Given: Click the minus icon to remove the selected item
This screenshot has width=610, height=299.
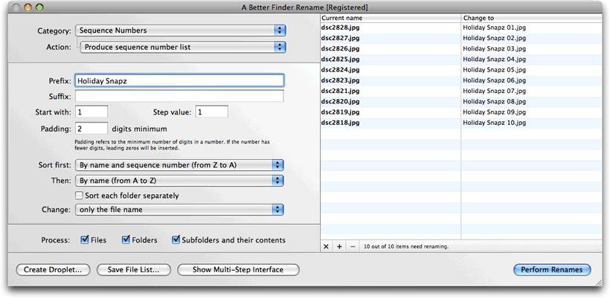Looking at the screenshot, I should point(353,246).
